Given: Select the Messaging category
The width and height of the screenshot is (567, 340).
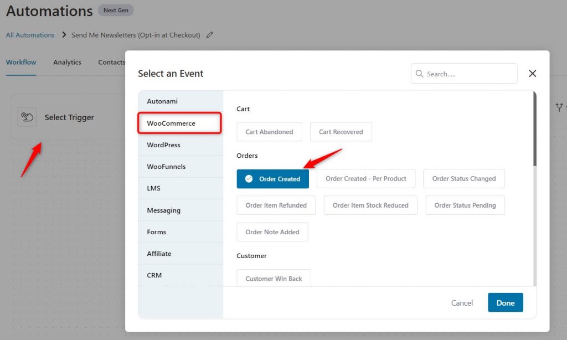Looking at the screenshot, I should [181, 210].
